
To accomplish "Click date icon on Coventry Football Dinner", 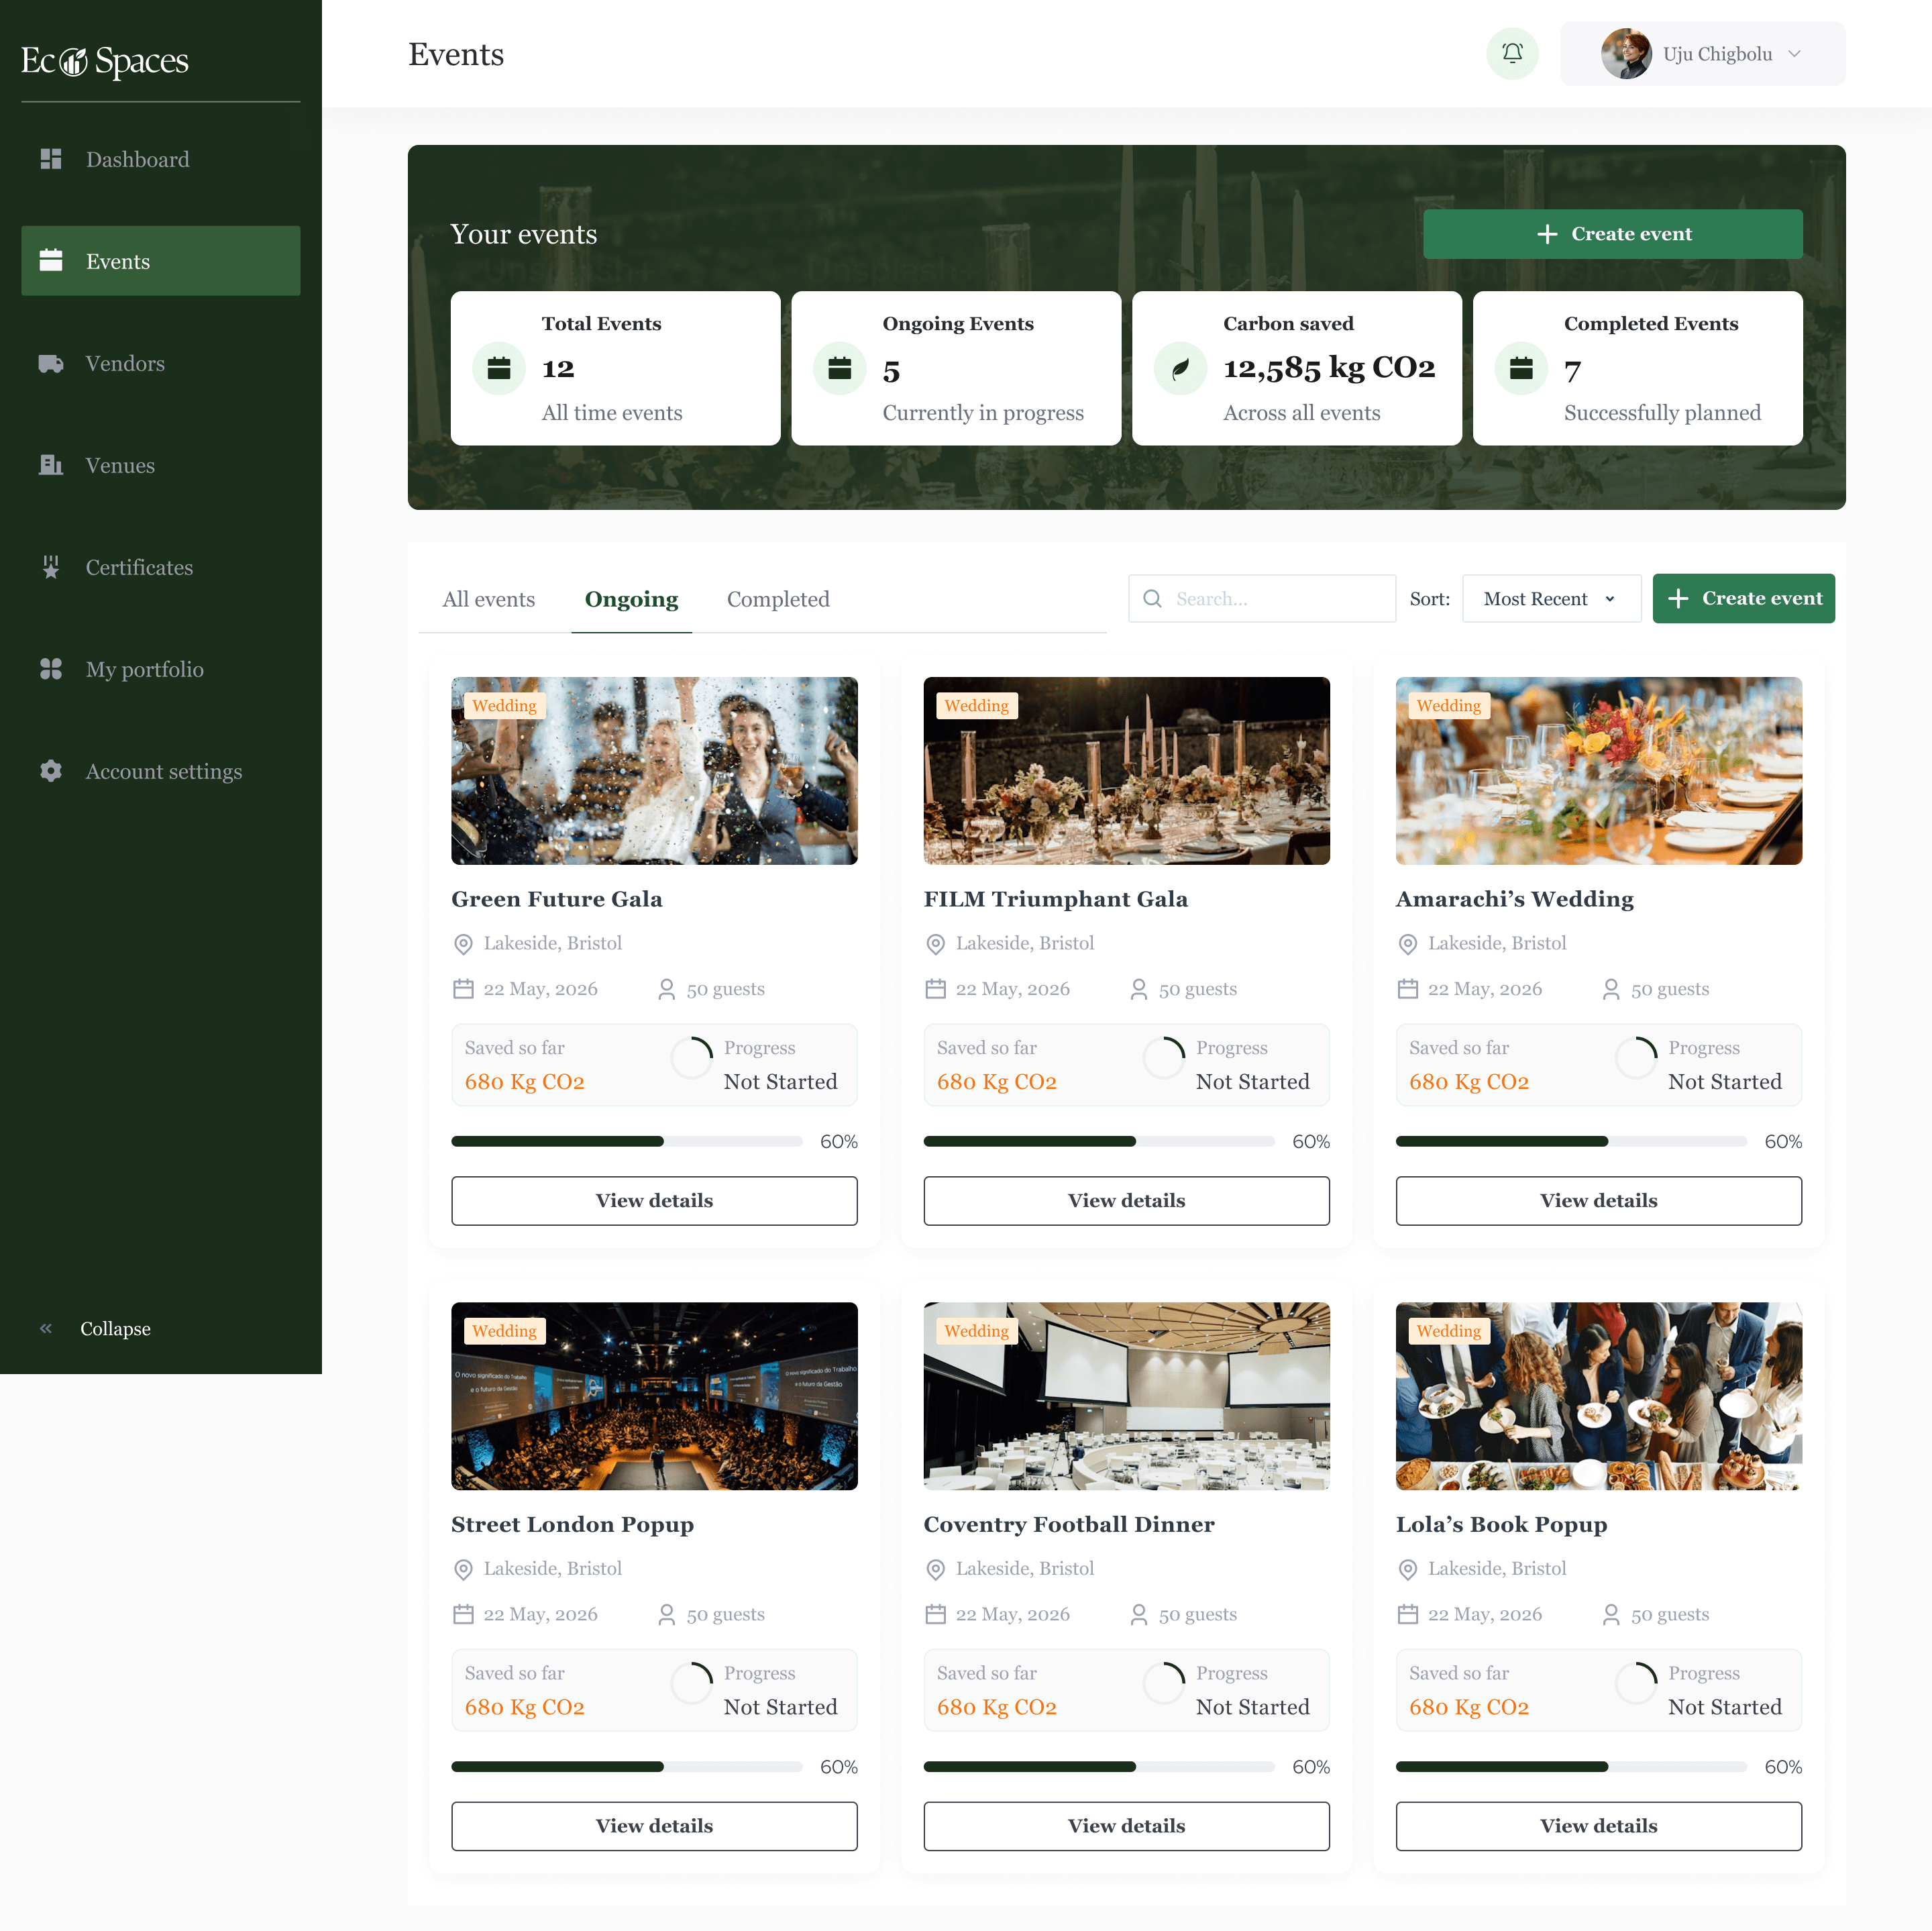I will point(936,1614).
